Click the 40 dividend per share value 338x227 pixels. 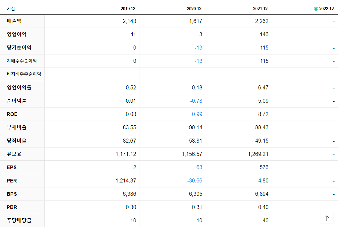(266, 221)
